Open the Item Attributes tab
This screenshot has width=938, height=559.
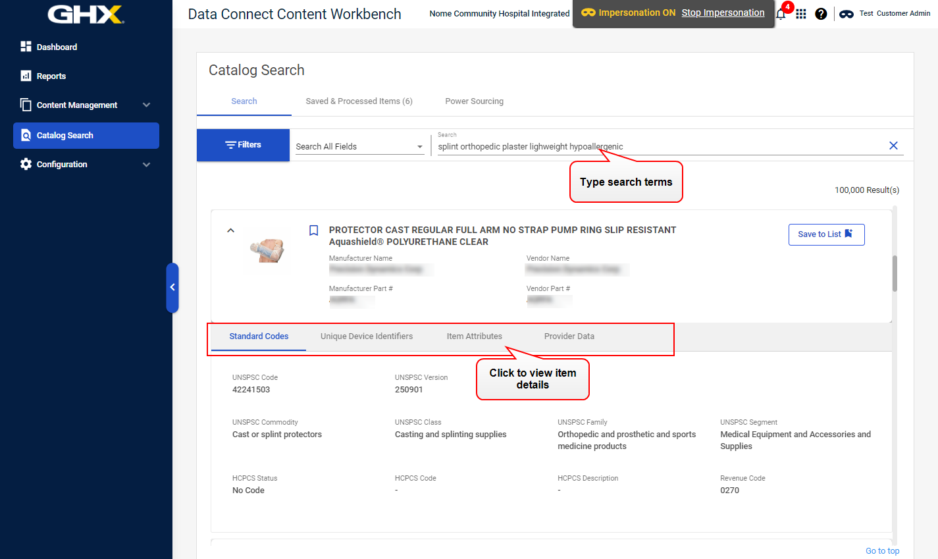tap(474, 336)
